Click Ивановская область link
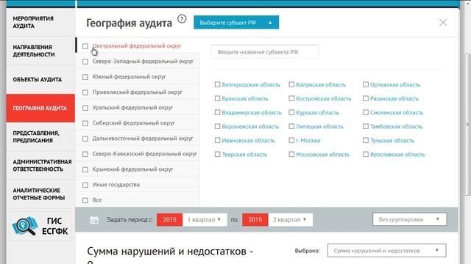 click(248, 140)
